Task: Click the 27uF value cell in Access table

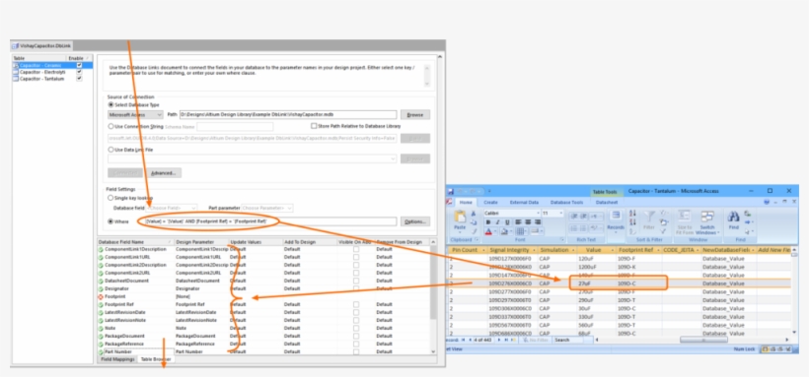Action: [x=596, y=283]
